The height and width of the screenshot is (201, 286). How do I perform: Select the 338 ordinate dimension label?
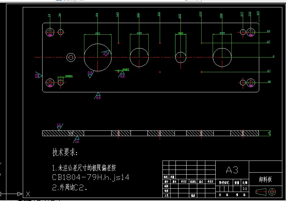[221, 16]
